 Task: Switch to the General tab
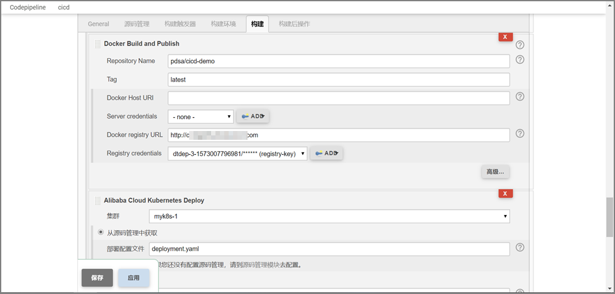pos(99,24)
